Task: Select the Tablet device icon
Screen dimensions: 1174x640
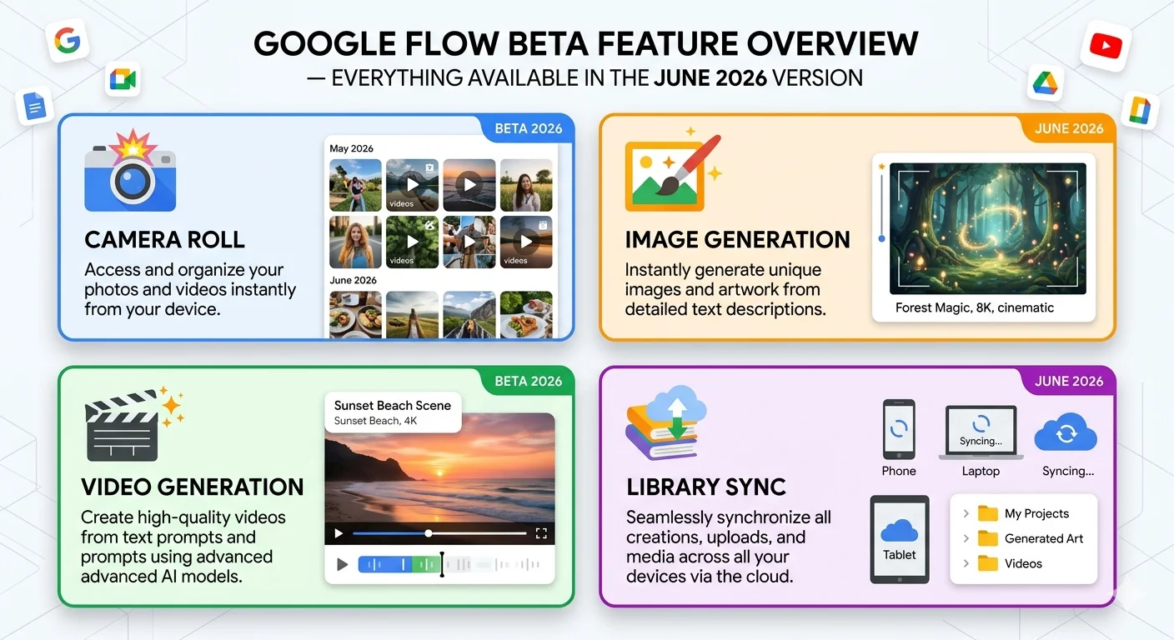Action: point(900,539)
